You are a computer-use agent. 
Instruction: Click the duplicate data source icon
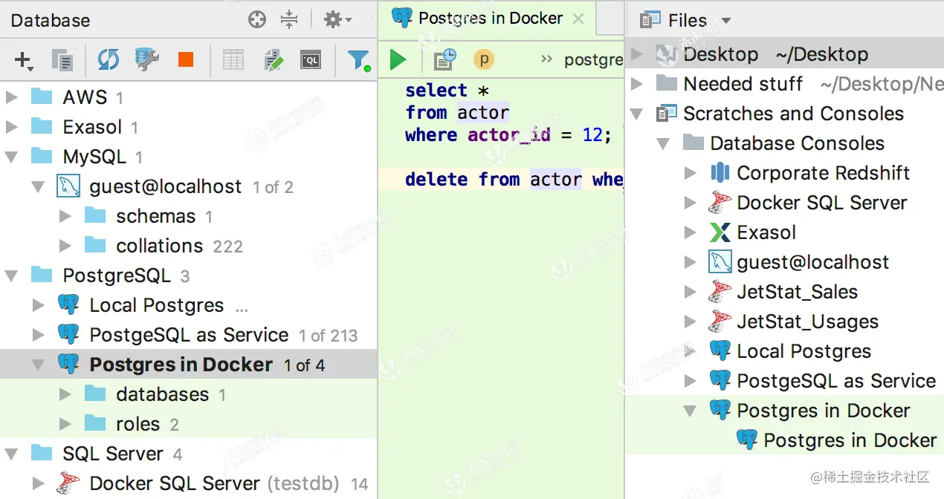pos(62,61)
